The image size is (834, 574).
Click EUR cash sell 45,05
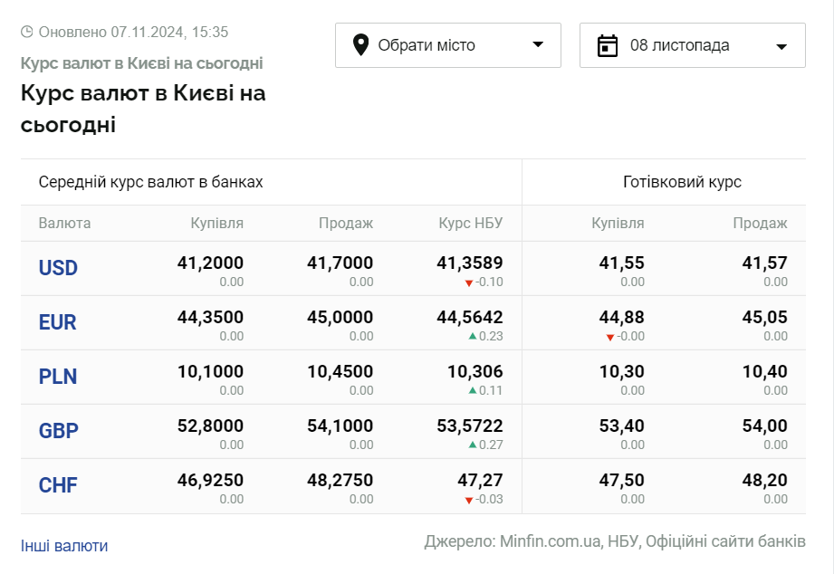(x=765, y=317)
